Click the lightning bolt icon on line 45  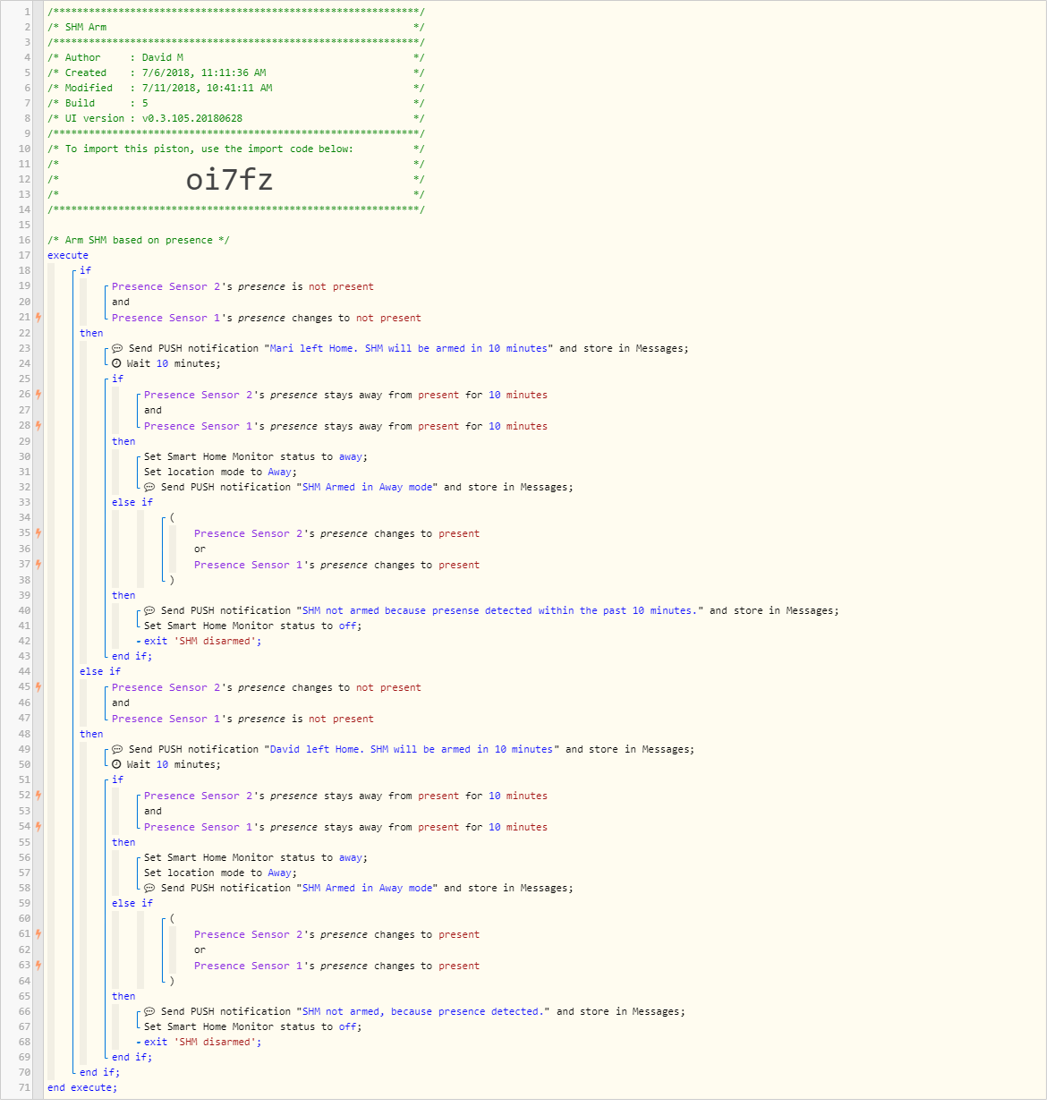pos(38,687)
